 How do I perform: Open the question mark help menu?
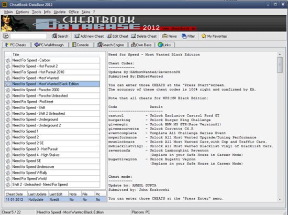coord(94,12)
